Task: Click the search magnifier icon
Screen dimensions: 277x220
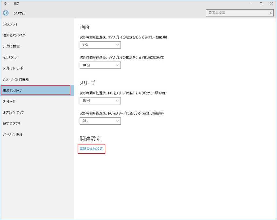Action: [x=271, y=13]
